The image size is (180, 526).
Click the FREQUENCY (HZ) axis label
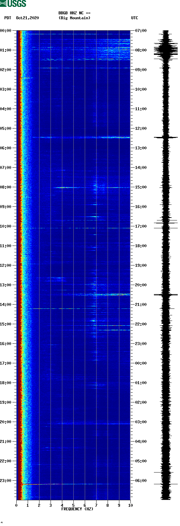coord(77,509)
